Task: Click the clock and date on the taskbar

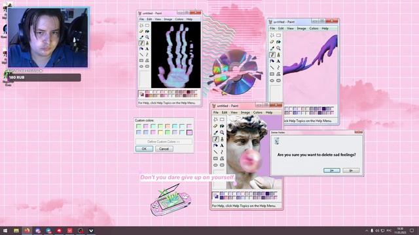Action: pyautogui.click(x=400, y=230)
